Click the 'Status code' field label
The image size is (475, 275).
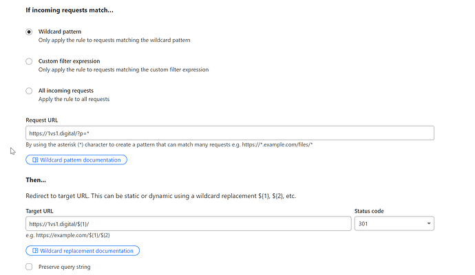[x=370, y=210]
